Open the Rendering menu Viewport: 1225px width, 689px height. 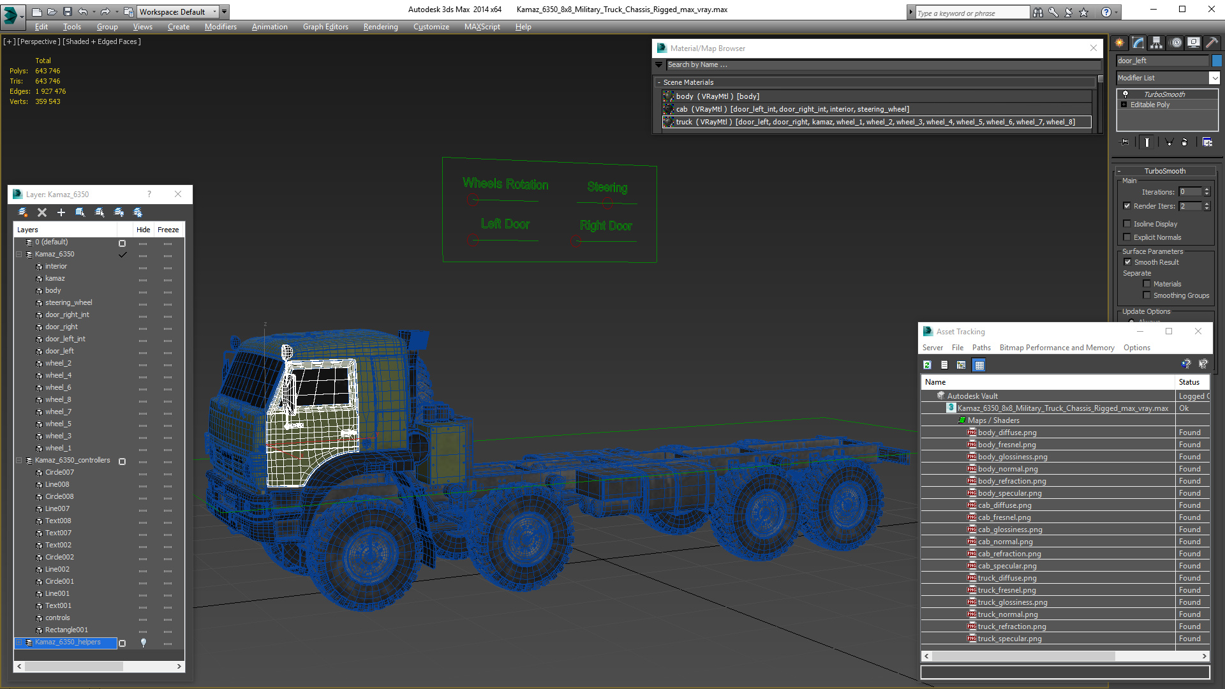[x=380, y=27]
